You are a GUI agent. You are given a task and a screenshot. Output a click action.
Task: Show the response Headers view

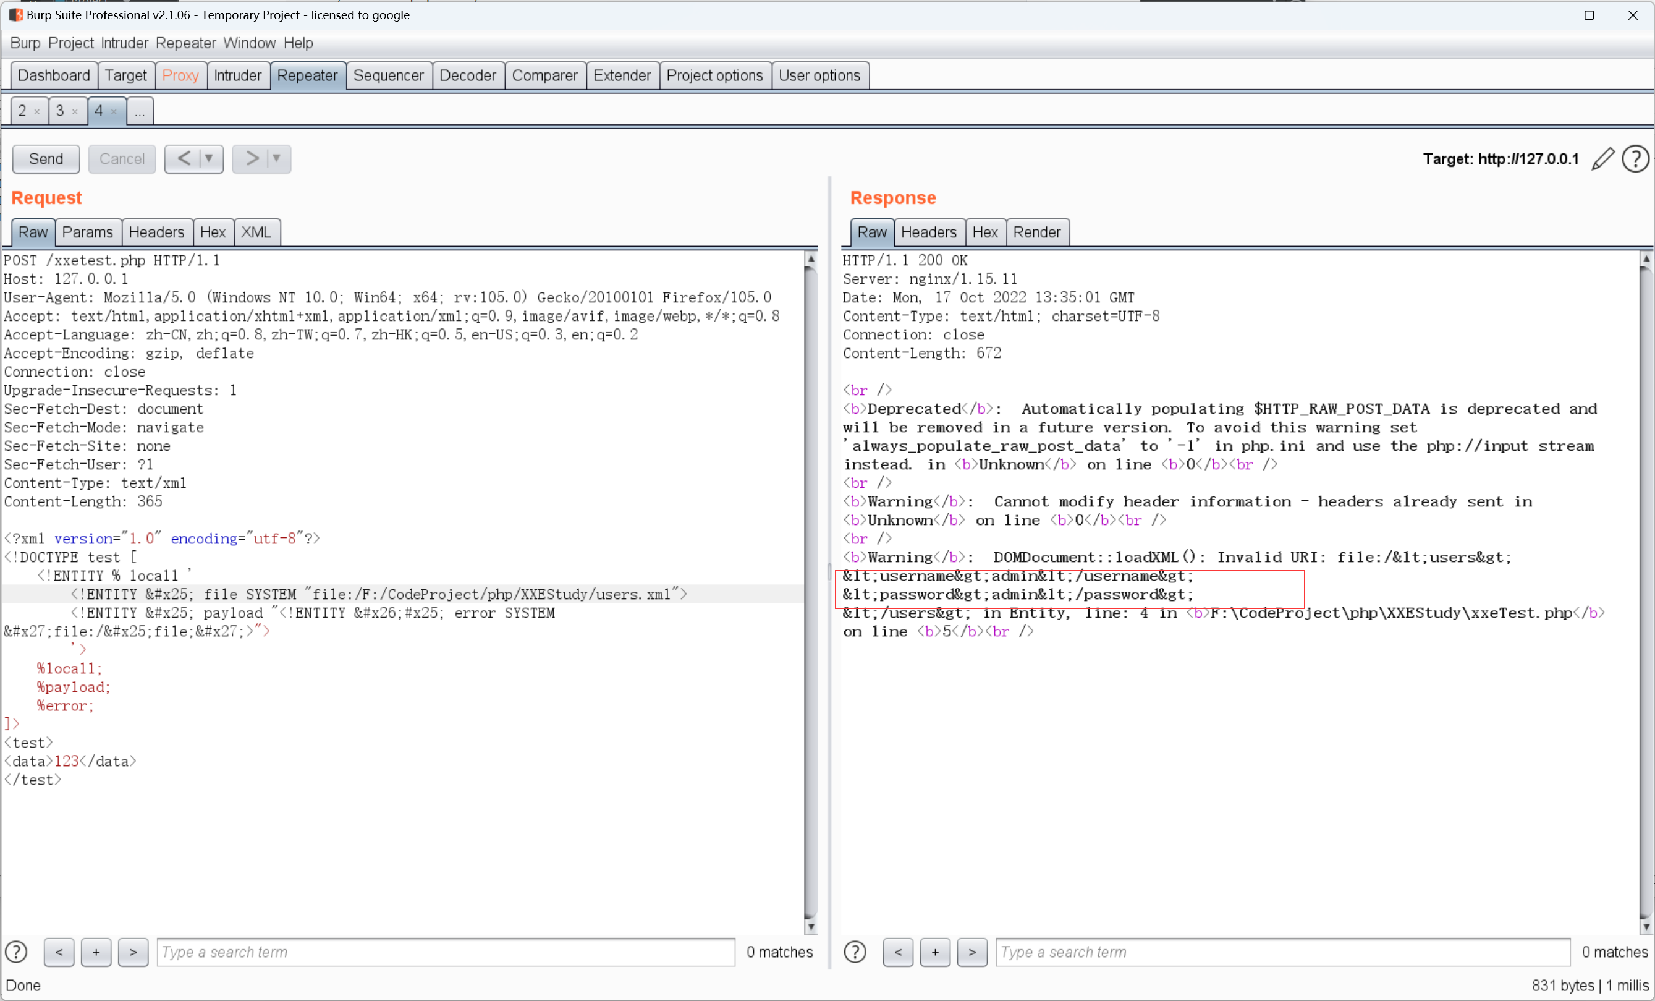coord(928,232)
